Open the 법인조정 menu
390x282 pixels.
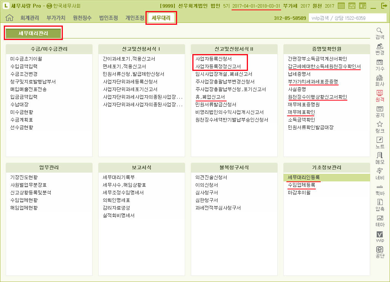point(109,18)
